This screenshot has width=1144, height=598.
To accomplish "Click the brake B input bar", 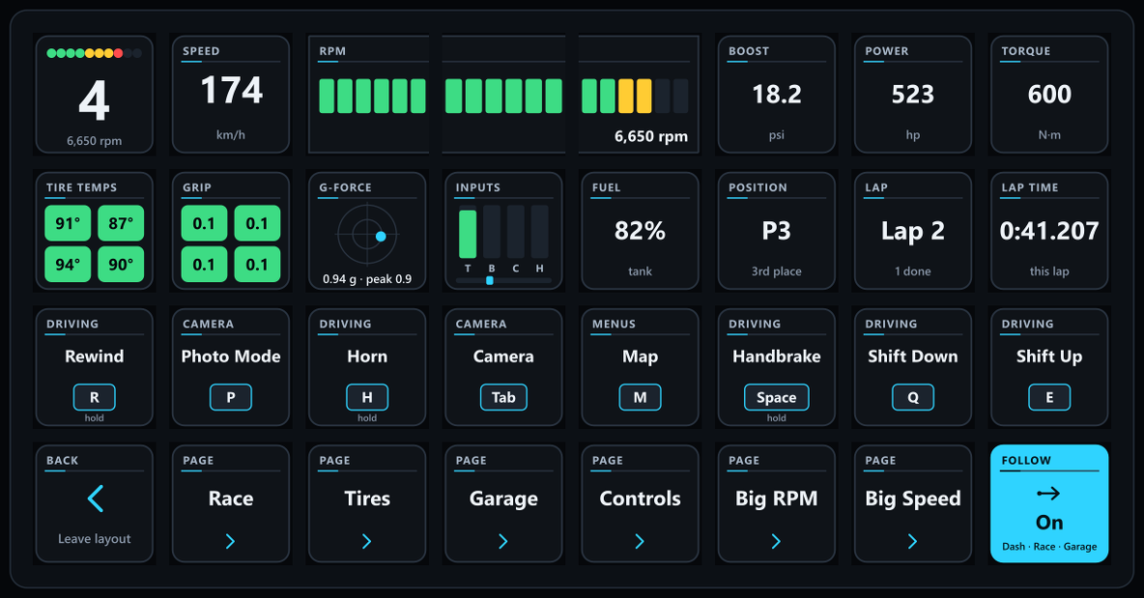I will (x=492, y=233).
